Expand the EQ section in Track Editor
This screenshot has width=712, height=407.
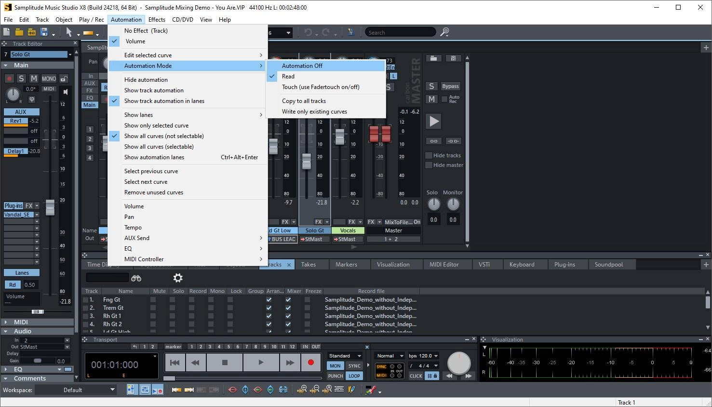pyautogui.click(x=6, y=369)
